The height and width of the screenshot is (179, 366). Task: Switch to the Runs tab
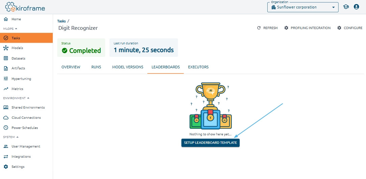(96, 67)
